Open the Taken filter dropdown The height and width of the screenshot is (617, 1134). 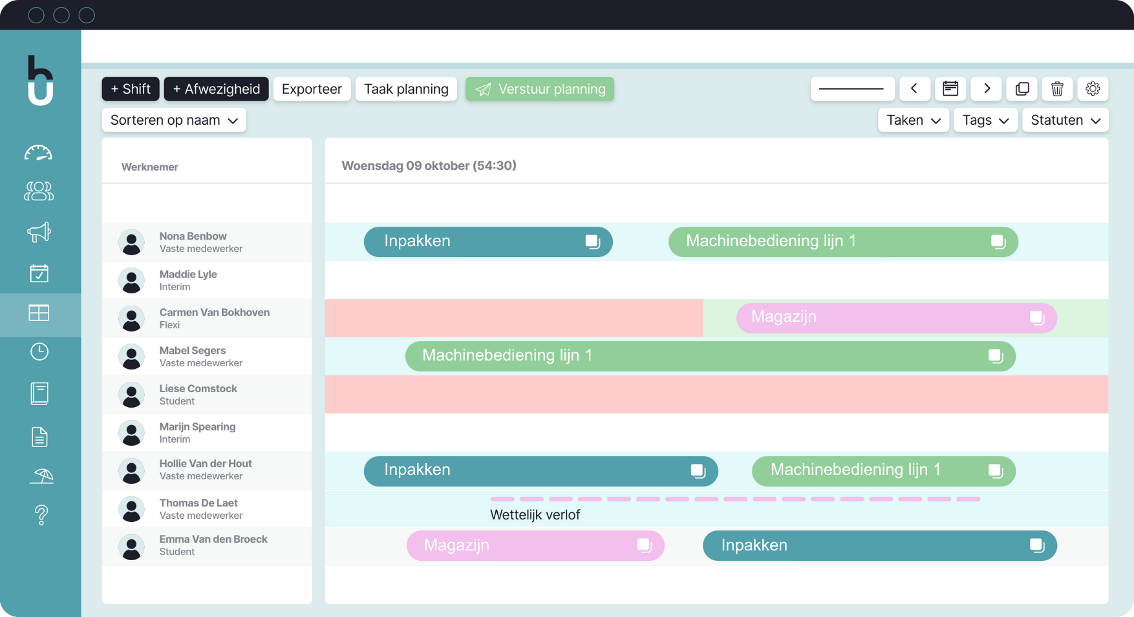[x=913, y=120]
